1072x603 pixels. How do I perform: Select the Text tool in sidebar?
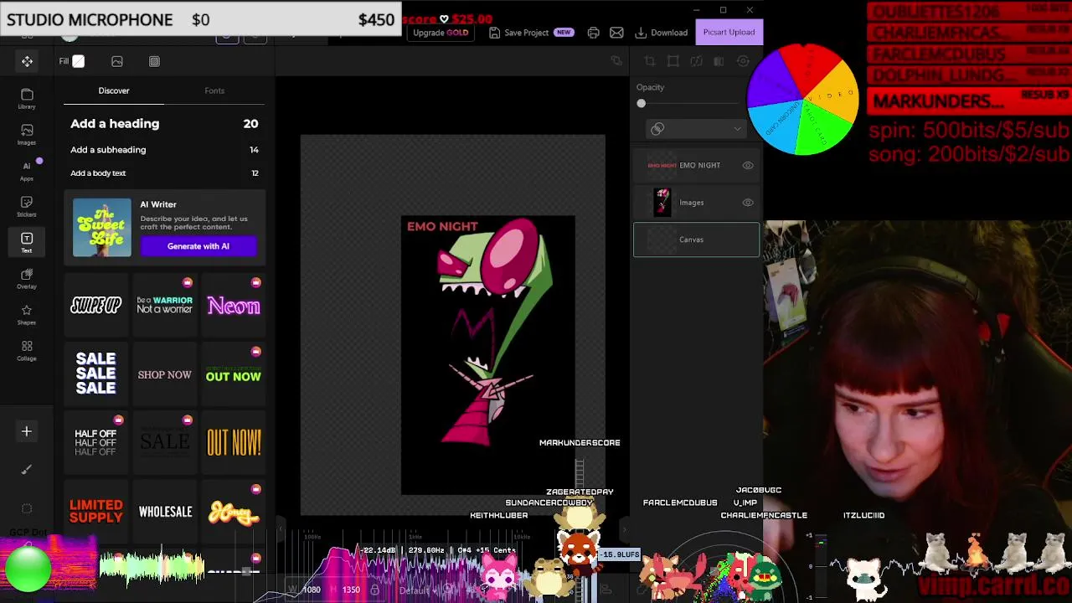27,243
